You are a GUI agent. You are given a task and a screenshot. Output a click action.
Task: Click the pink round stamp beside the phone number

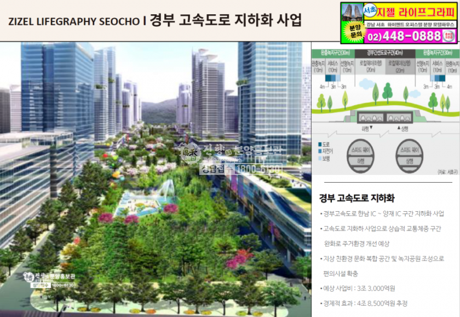click(x=450, y=36)
